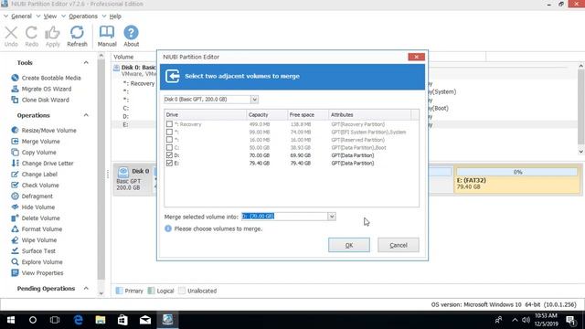The width and height of the screenshot is (585, 329).
Task: Untick the E: drive checkbox
Action: 169,163
